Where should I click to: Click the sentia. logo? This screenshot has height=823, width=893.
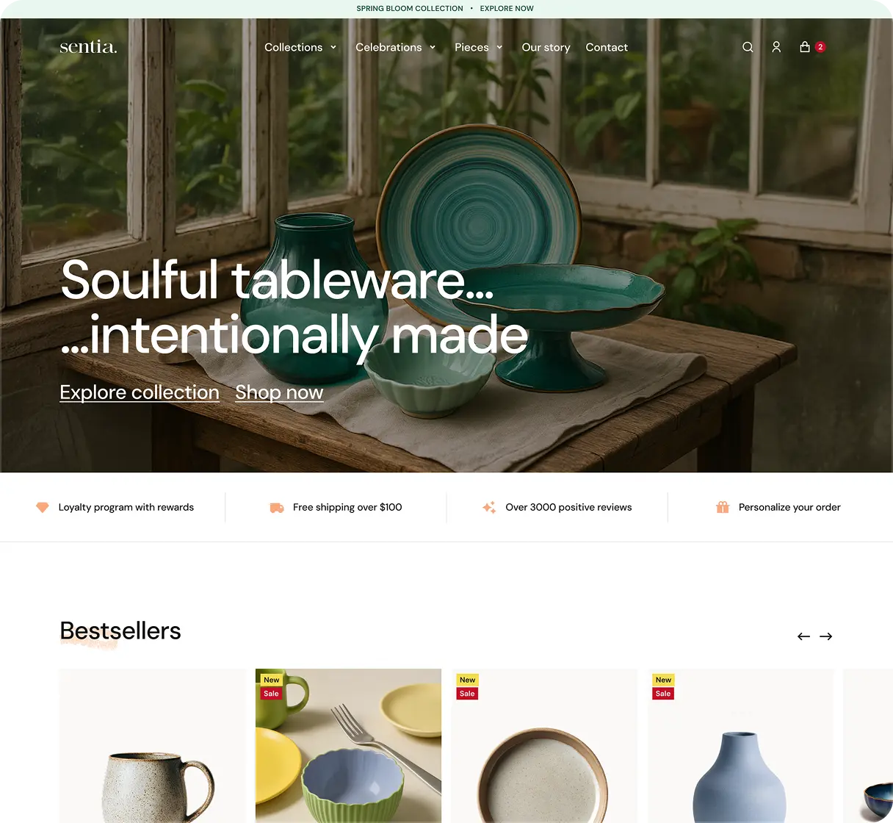pyautogui.click(x=88, y=47)
